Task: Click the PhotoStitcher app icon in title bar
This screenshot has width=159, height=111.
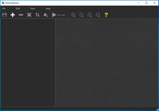Action: click(3, 3)
